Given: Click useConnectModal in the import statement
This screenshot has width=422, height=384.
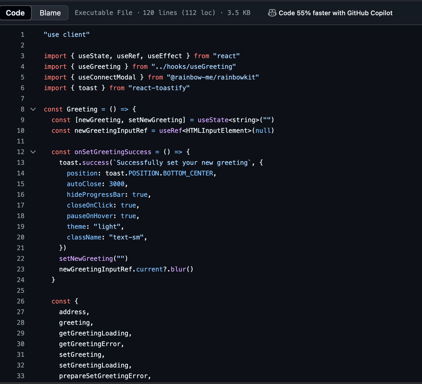Looking at the screenshot, I should (107, 77).
